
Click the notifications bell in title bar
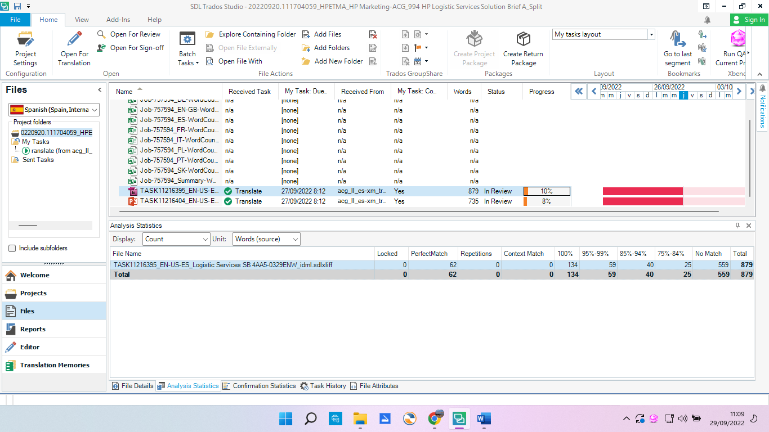(707, 20)
